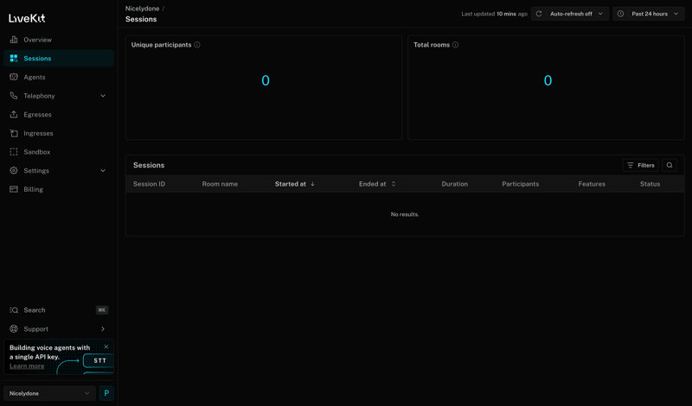Click the Search magnifier icon in sidebar
Image resolution: width=692 pixels, height=406 pixels.
pos(14,310)
